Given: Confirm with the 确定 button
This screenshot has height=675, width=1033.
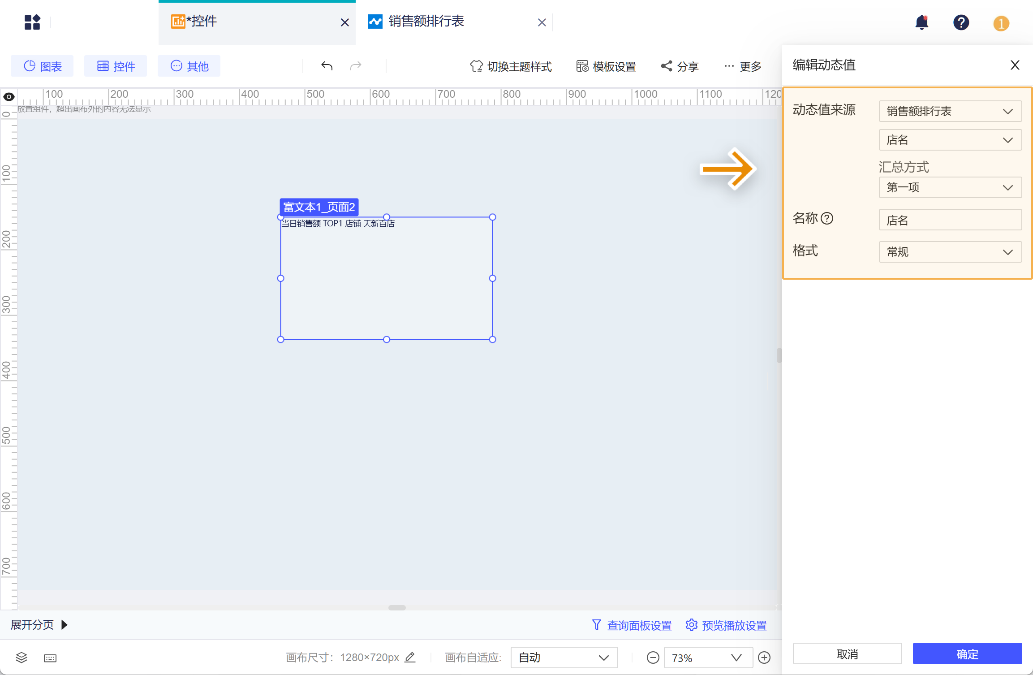Looking at the screenshot, I should point(967,653).
